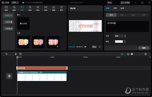Click the undo arrow in timeline toolbar
Image resolution: width=152 pixels, height=97 pixels.
(6, 54)
